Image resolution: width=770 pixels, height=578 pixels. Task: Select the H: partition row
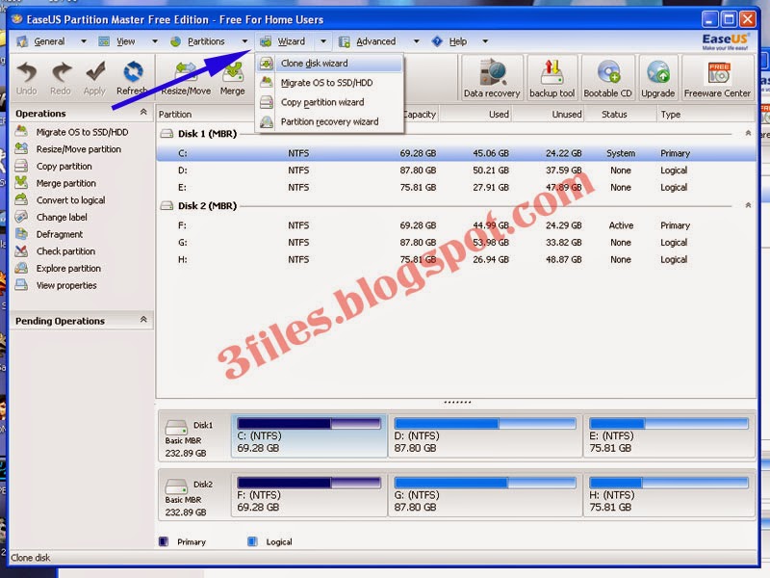click(456, 259)
